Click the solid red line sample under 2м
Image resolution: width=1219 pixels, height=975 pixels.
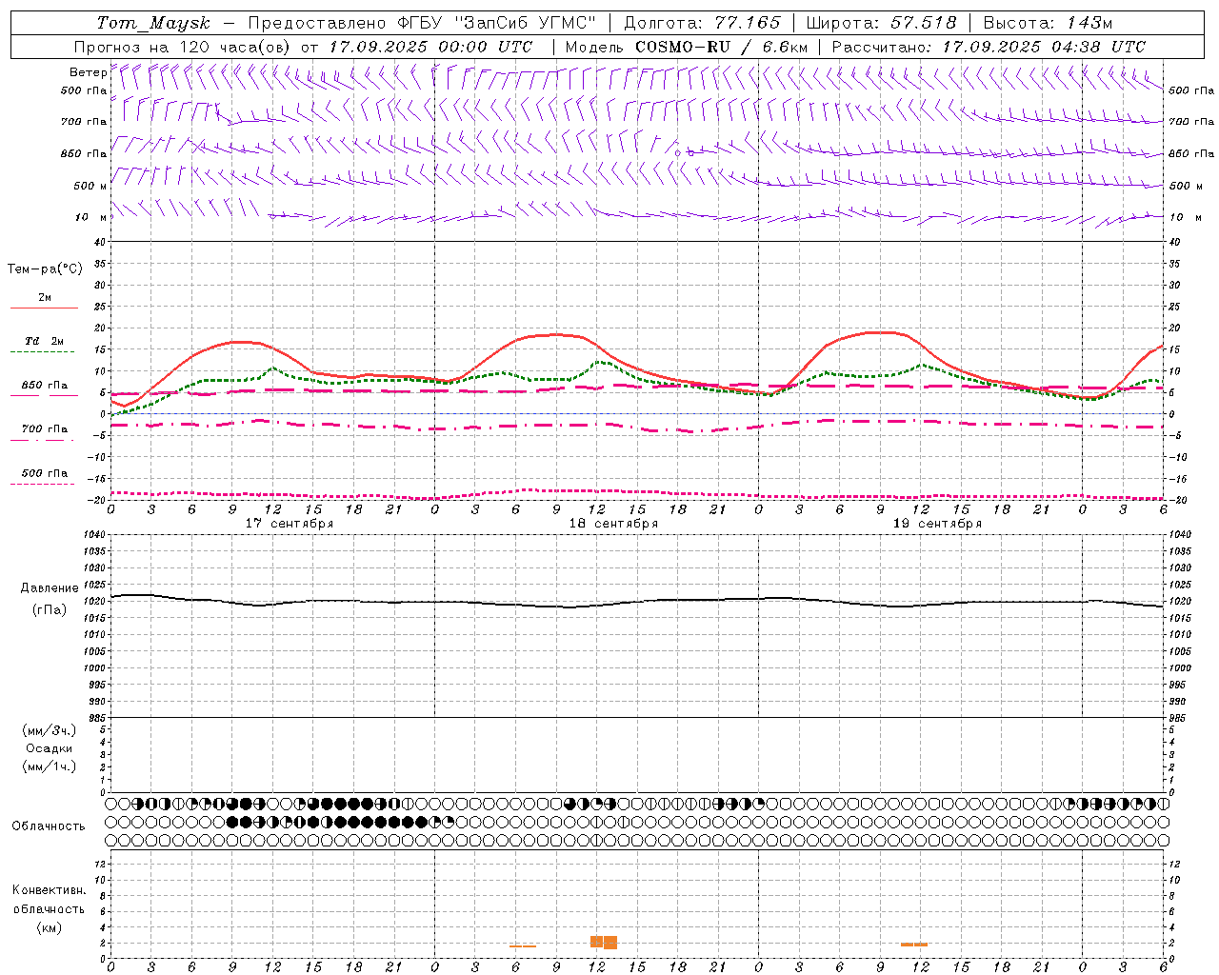pyautogui.click(x=44, y=308)
